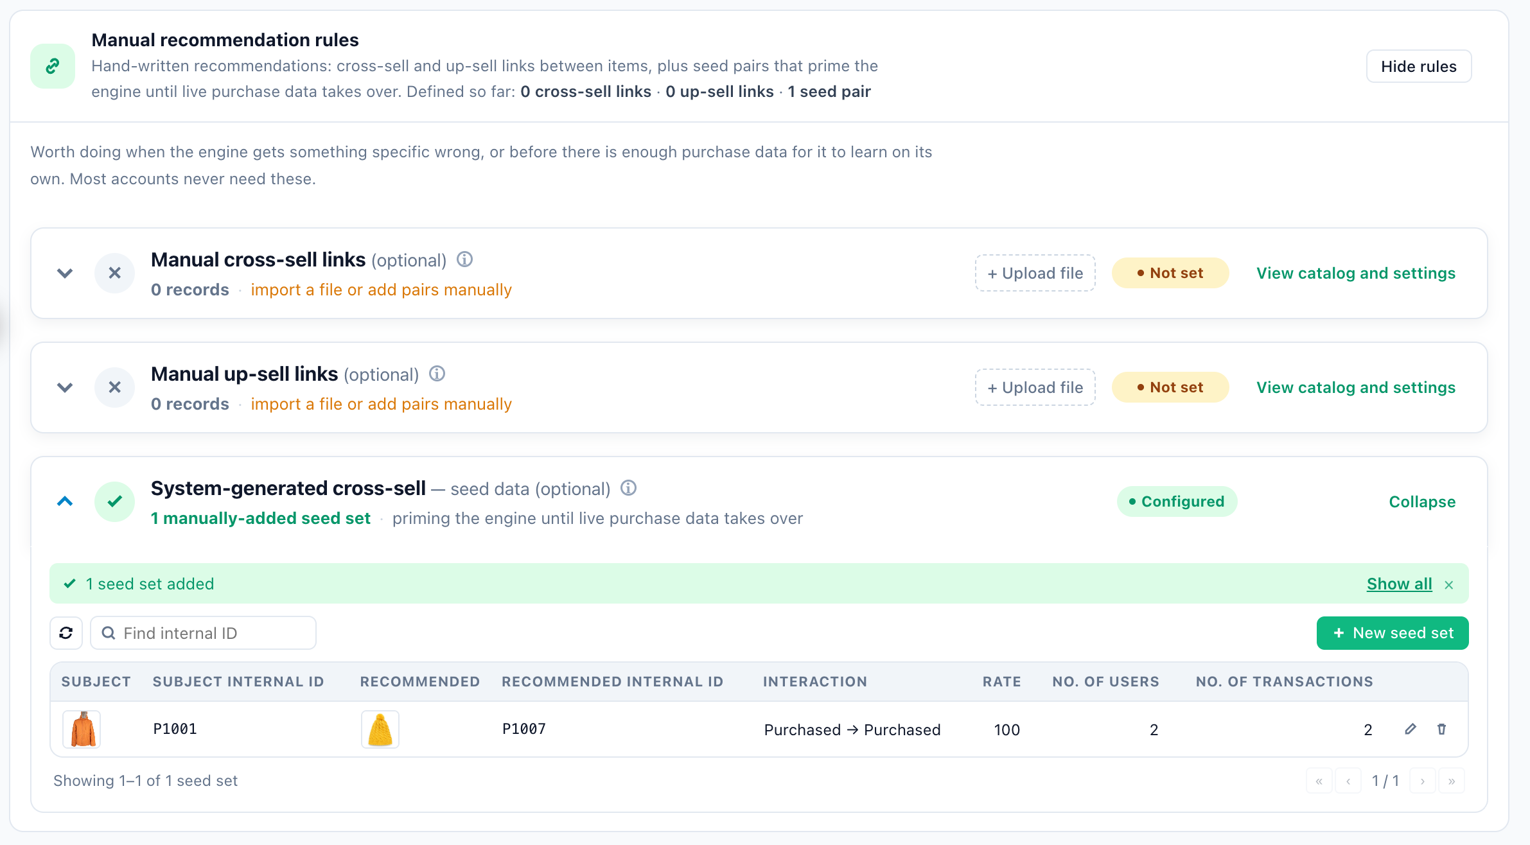This screenshot has width=1530, height=845.
Task: Click the Rate column header
Action: 1001,681
